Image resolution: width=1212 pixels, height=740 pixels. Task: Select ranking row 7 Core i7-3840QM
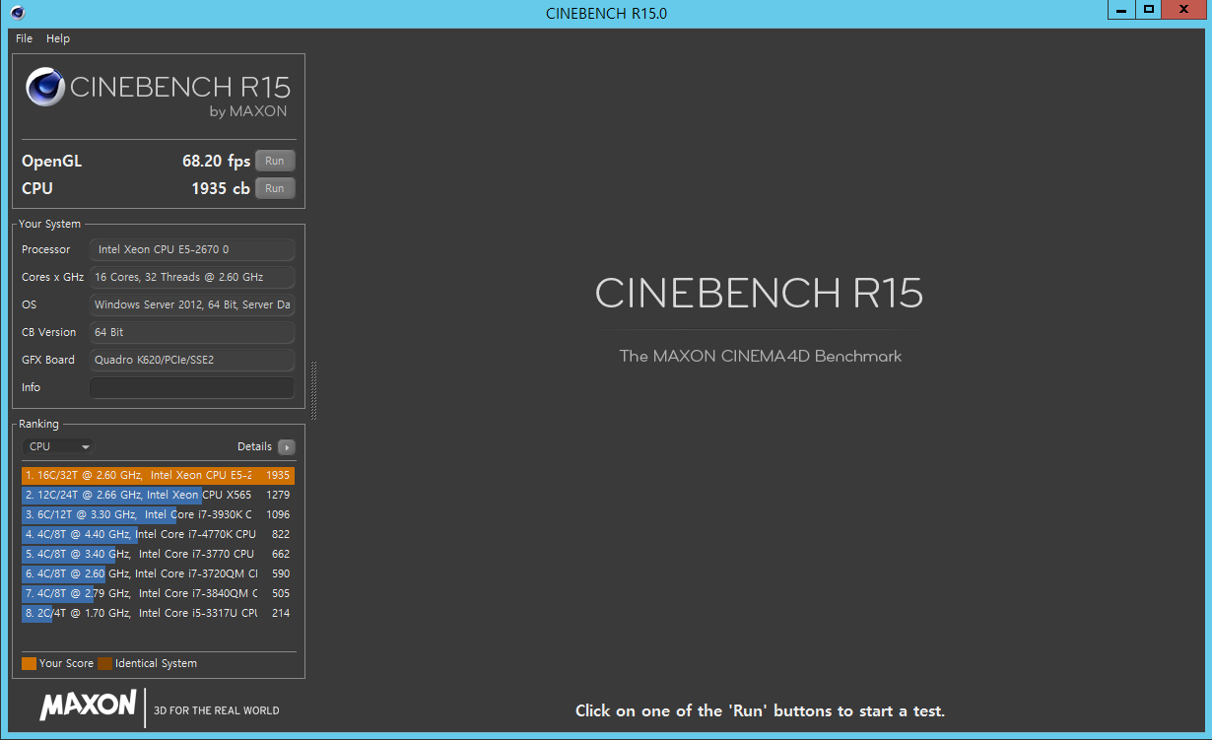pos(158,593)
